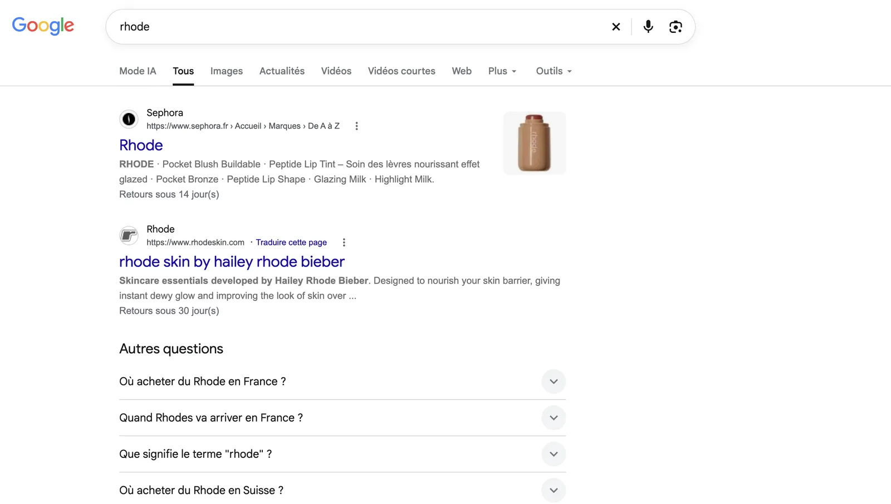Select the Web tab

pos(462,71)
